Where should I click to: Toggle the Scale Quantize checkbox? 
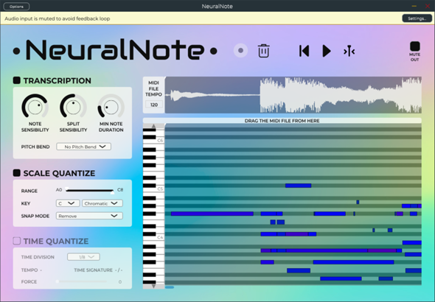pos(17,173)
